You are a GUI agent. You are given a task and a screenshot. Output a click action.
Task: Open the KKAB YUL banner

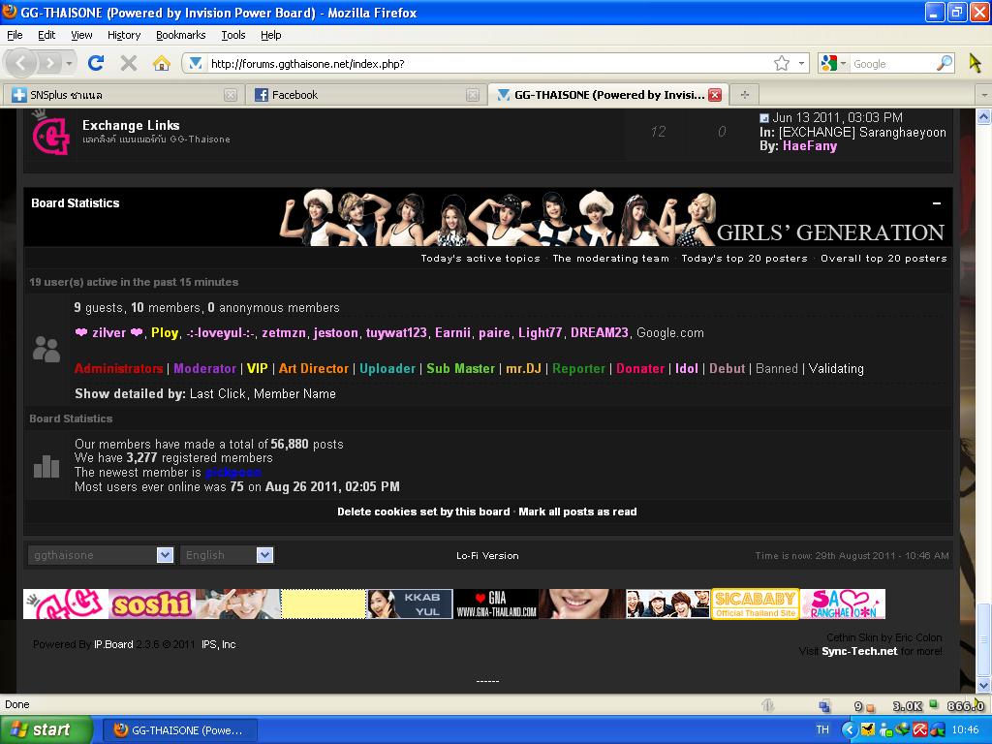coord(410,604)
